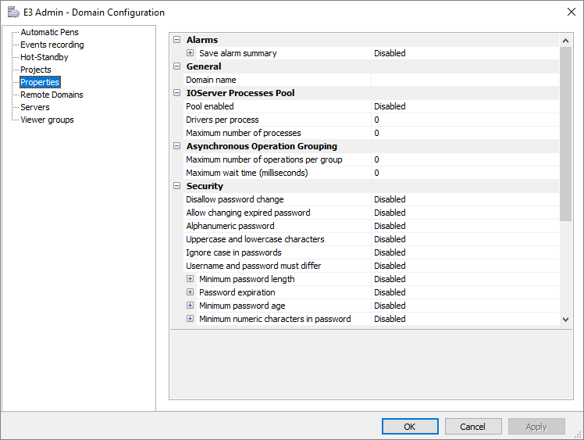Select the Servers tree item
The image size is (584, 440).
click(x=35, y=107)
